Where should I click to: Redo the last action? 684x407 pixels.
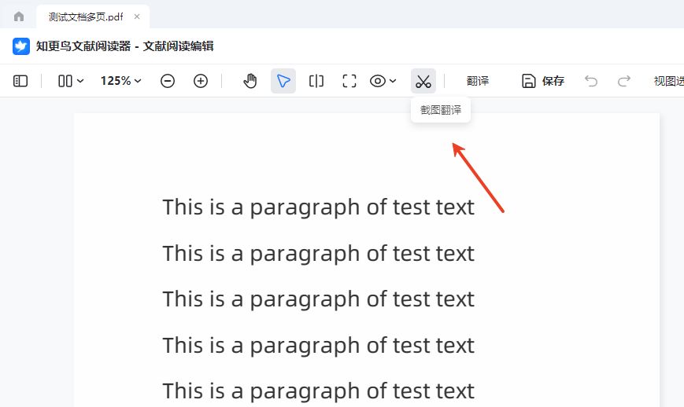(624, 81)
